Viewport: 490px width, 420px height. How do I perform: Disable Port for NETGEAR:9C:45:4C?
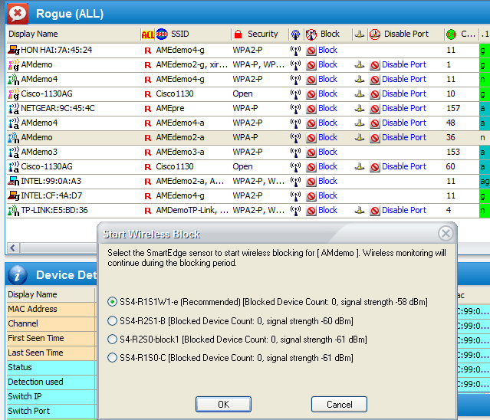pos(404,108)
